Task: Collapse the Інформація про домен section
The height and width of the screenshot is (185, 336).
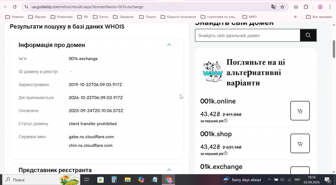Action: tap(169, 45)
